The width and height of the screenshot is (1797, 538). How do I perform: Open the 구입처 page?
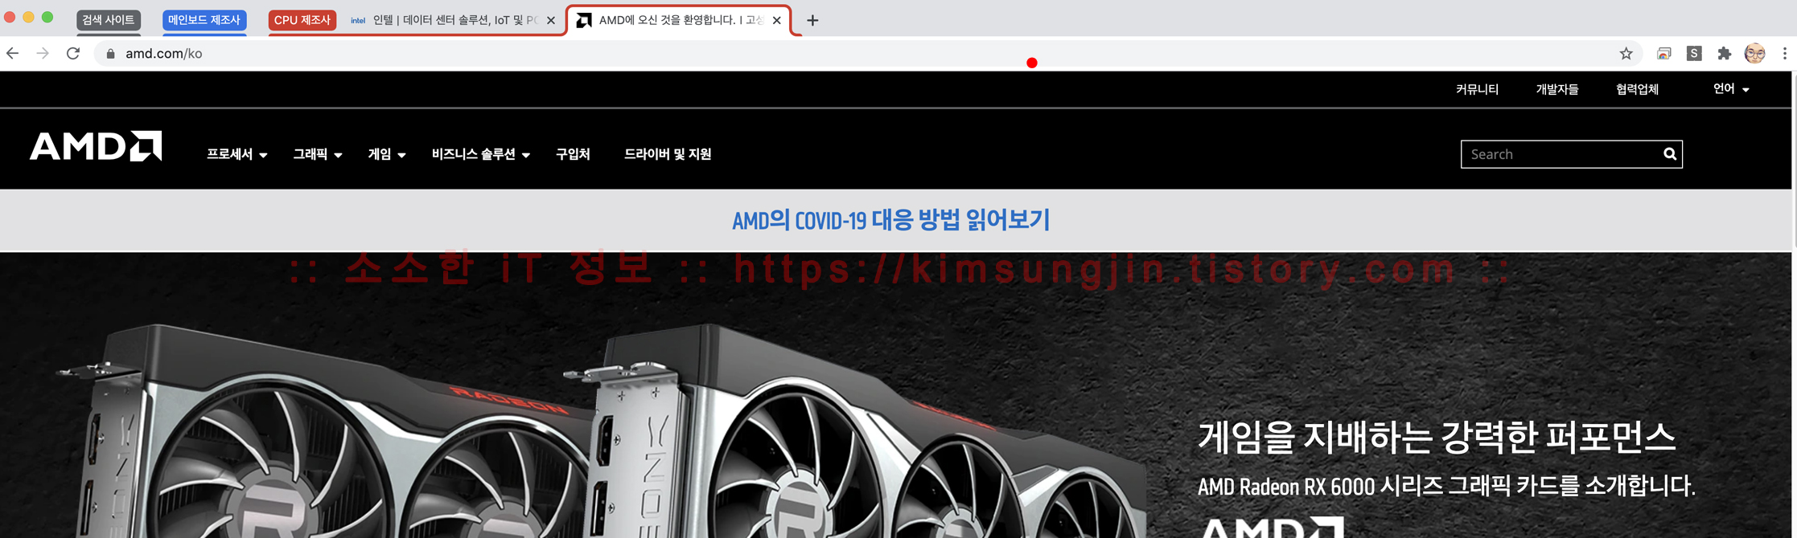(x=573, y=154)
